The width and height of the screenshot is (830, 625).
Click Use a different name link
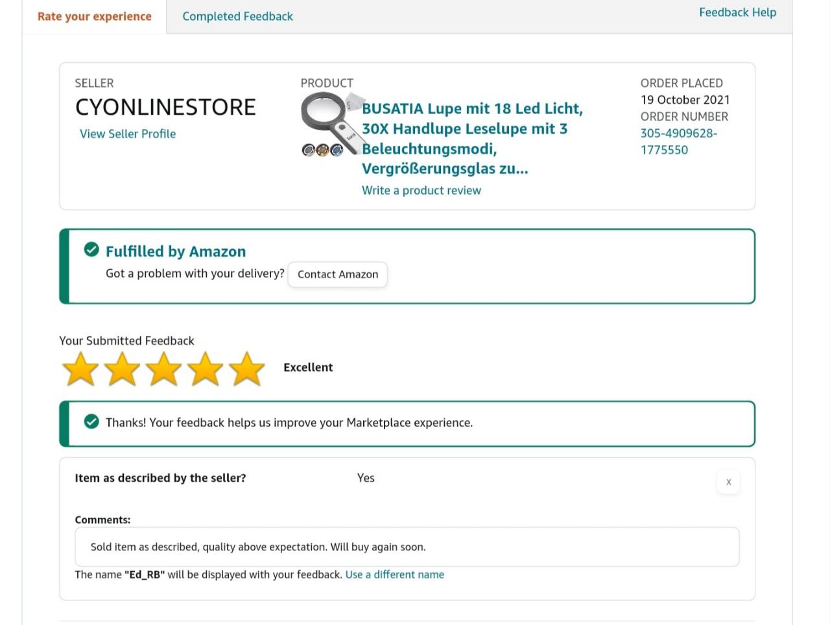coord(395,574)
